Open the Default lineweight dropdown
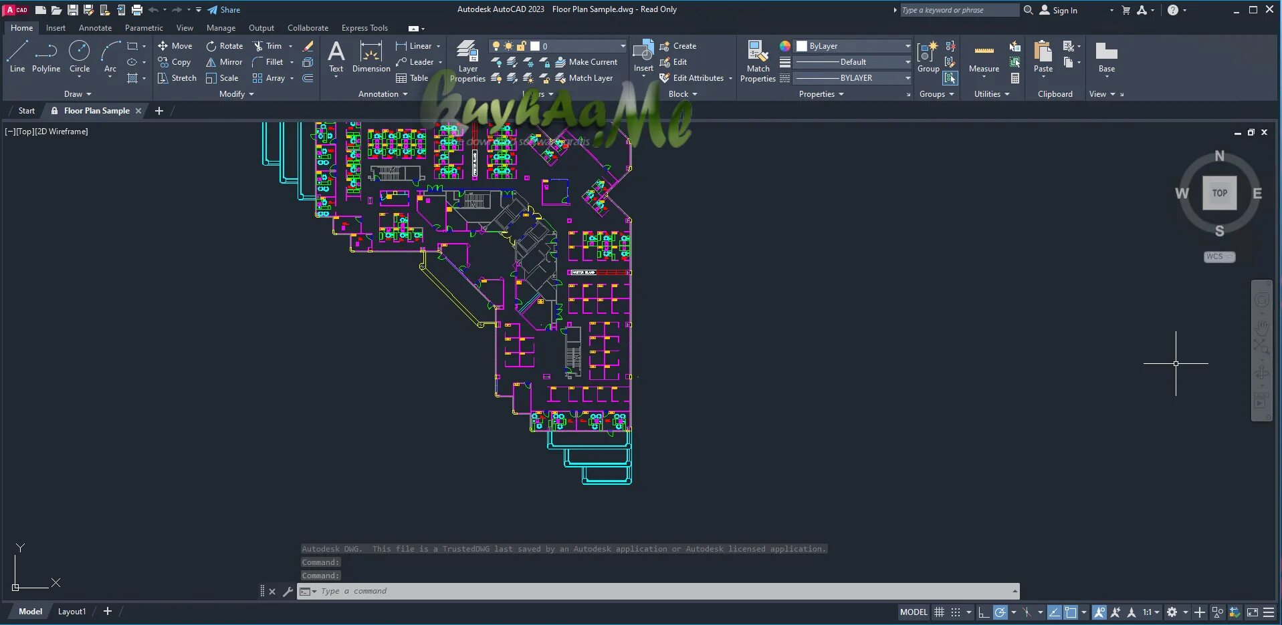 [853, 62]
